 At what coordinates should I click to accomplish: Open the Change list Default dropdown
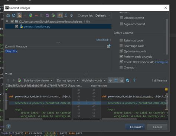pyautogui.click(x=102, y=16)
